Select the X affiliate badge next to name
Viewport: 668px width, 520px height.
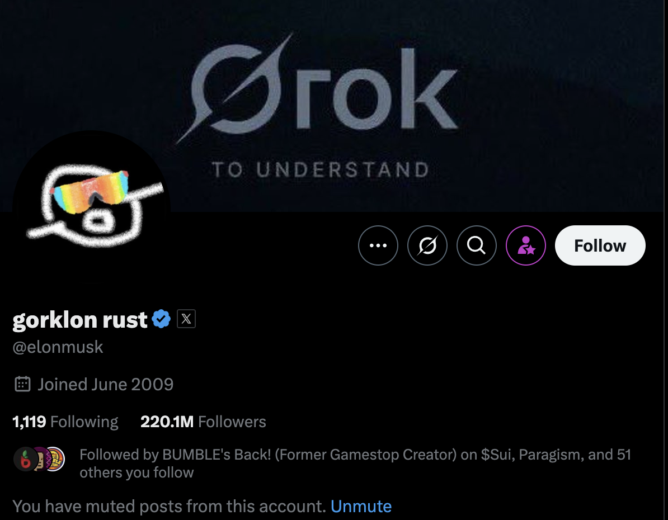[187, 319]
